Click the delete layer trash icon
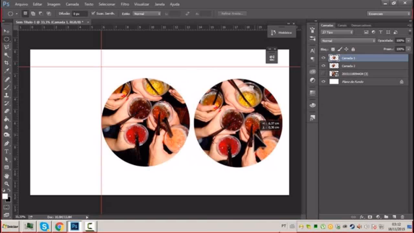The height and width of the screenshot is (233, 414). point(402,217)
